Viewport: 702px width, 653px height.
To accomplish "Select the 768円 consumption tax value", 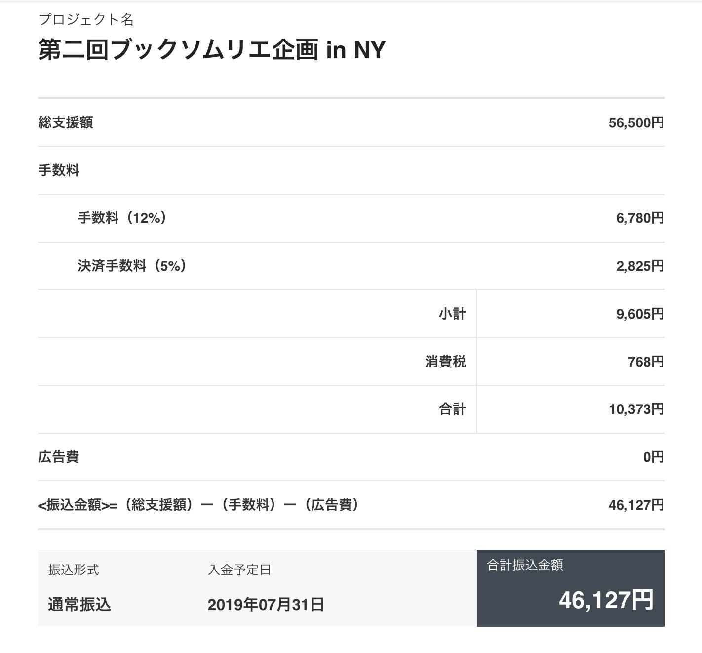I will point(645,362).
